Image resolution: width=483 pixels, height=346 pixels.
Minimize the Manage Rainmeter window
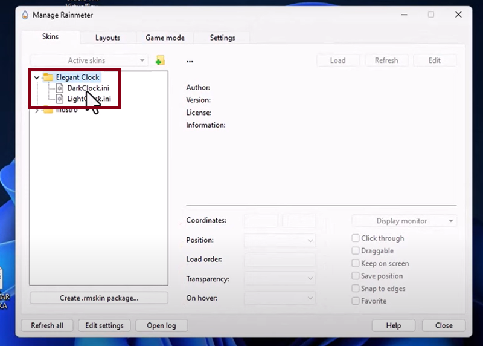click(x=404, y=15)
